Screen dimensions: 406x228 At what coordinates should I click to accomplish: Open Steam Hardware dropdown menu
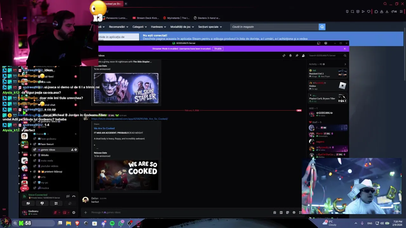[x=158, y=27]
